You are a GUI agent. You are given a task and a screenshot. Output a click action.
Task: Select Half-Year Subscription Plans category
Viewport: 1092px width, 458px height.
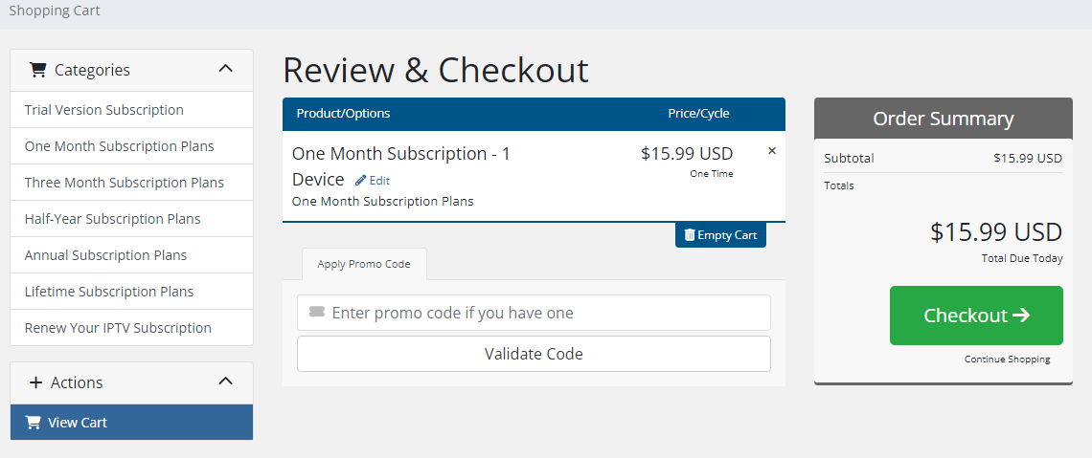tap(113, 219)
